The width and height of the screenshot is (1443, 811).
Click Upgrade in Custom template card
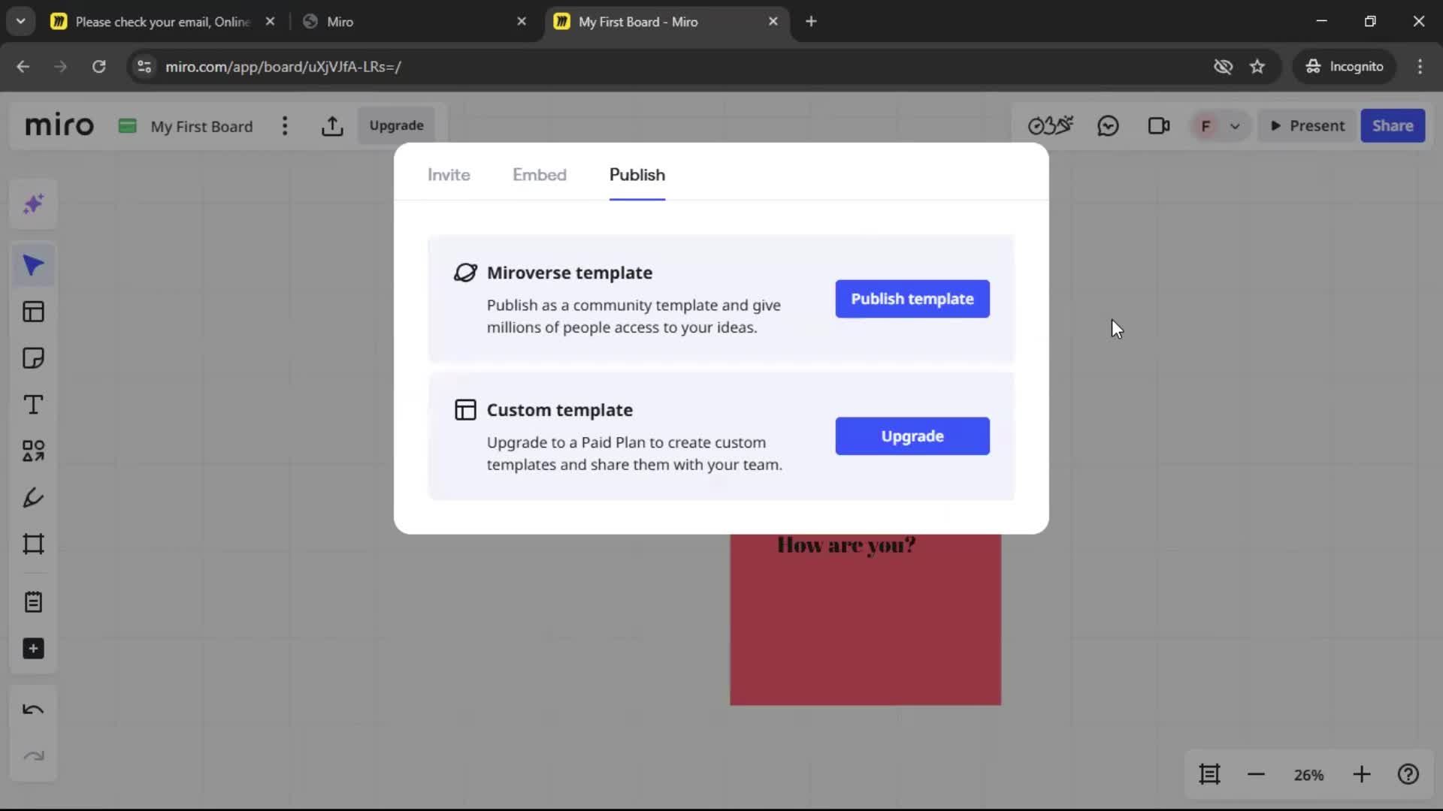[x=912, y=436]
